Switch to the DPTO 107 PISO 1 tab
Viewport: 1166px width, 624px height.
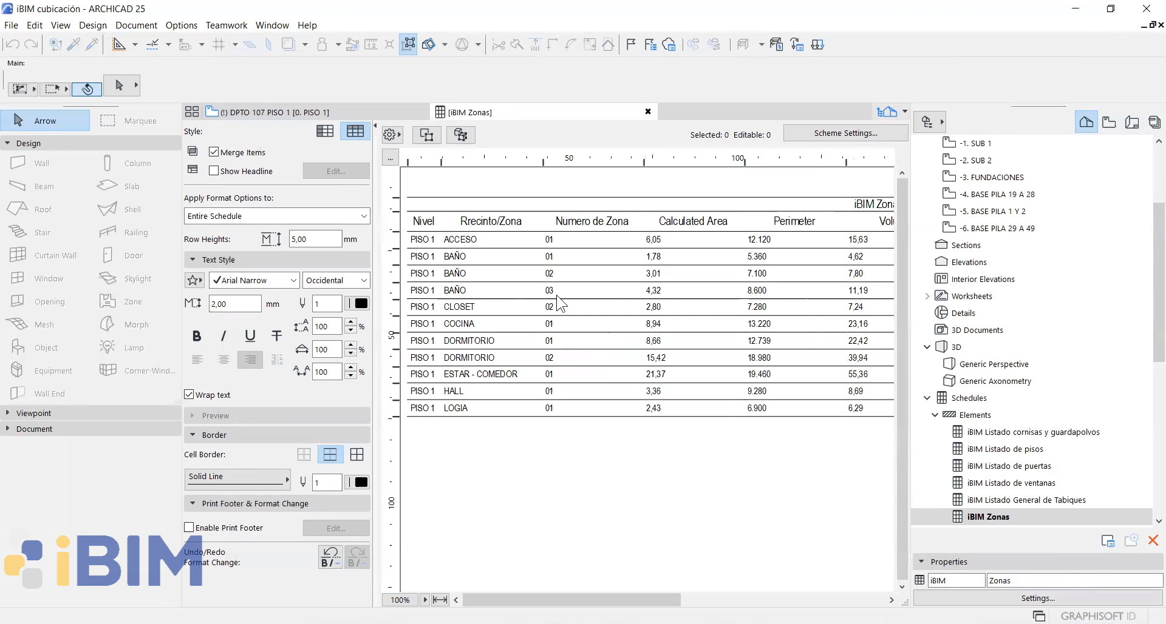pos(273,112)
